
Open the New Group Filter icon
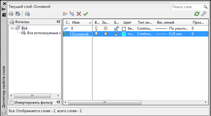click(18, 14)
